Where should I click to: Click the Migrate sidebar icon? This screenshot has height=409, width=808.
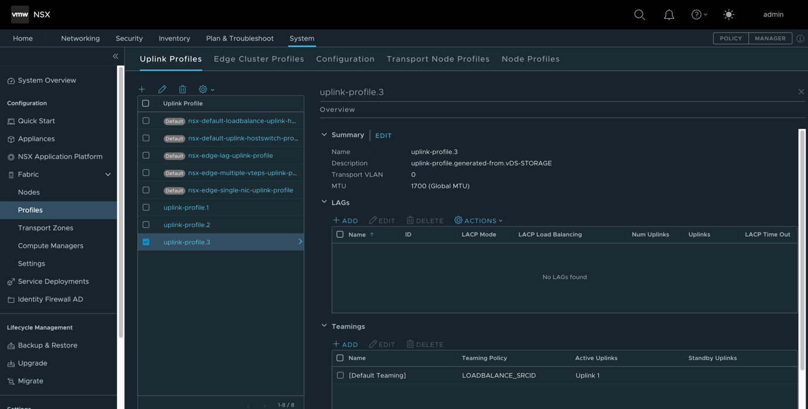11,381
